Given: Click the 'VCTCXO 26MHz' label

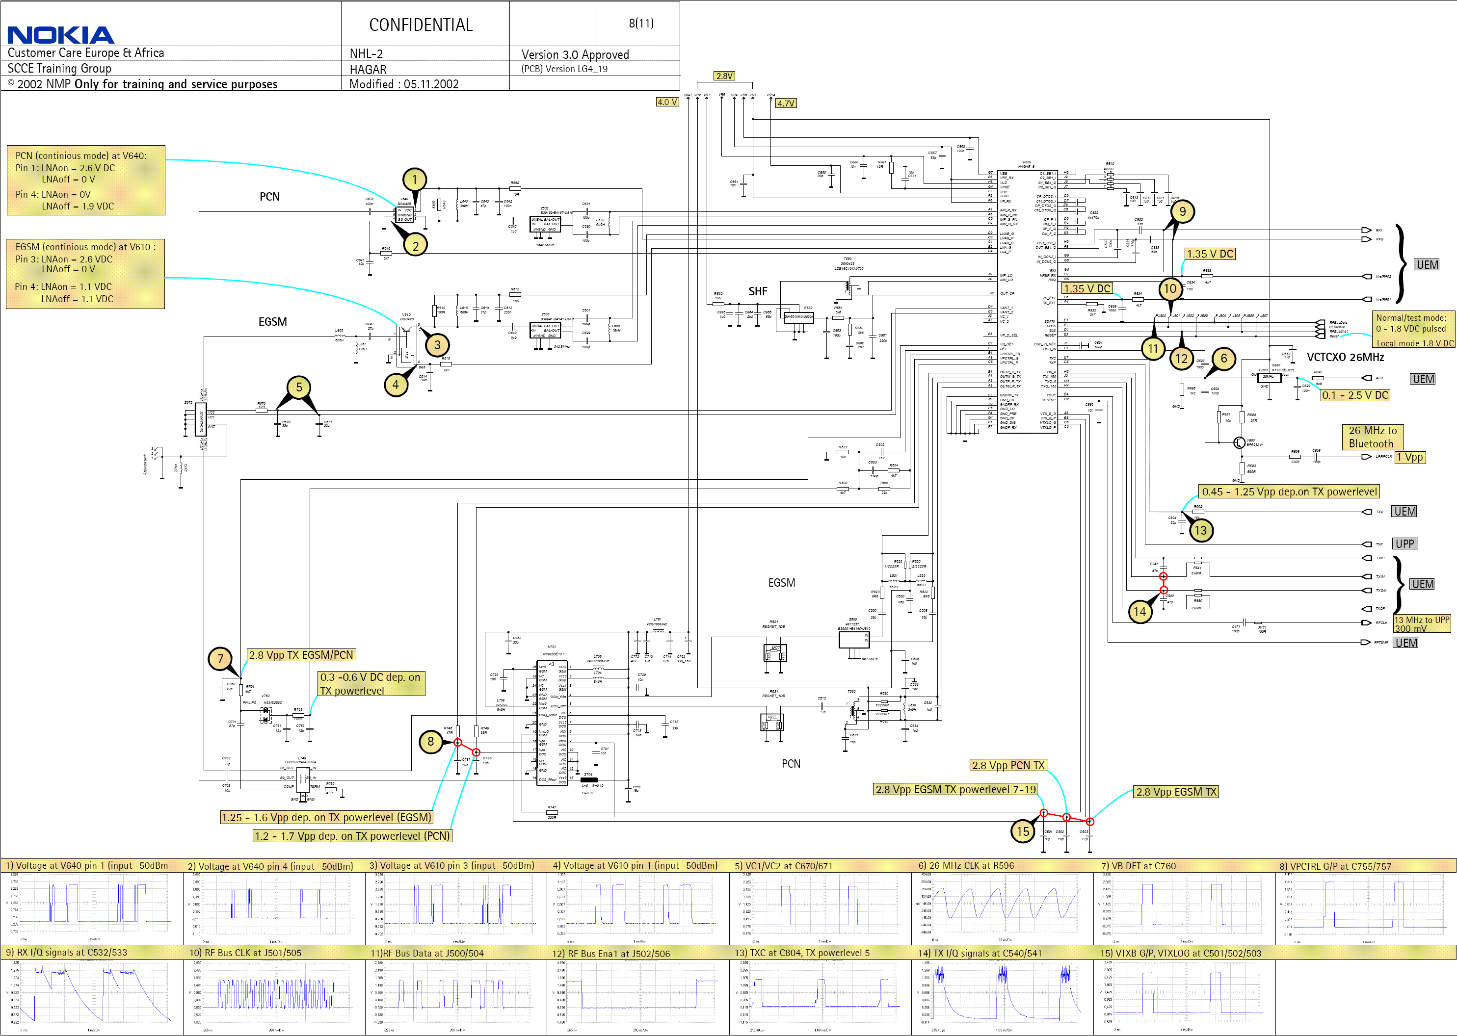Looking at the screenshot, I should [1345, 357].
